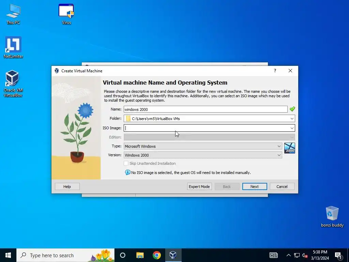Viewport: 349px width, 262px height.
Task: Switch to VirtualBox taskbar button
Action: click(173, 255)
